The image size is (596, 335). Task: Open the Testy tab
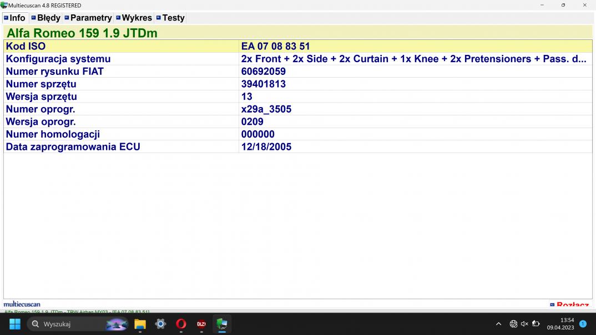pyautogui.click(x=170, y=18)
